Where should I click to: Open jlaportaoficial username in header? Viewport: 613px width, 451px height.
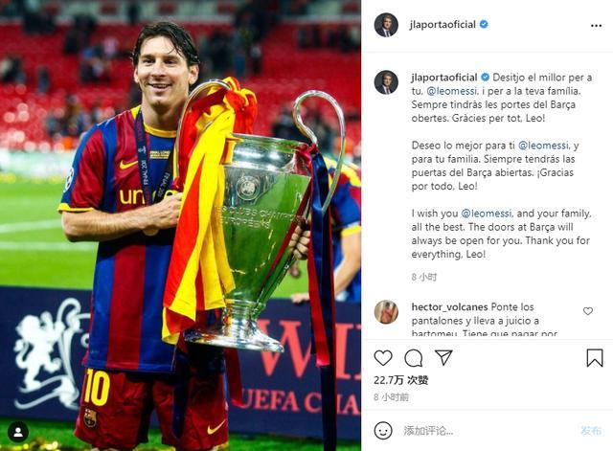click(443, 25)
